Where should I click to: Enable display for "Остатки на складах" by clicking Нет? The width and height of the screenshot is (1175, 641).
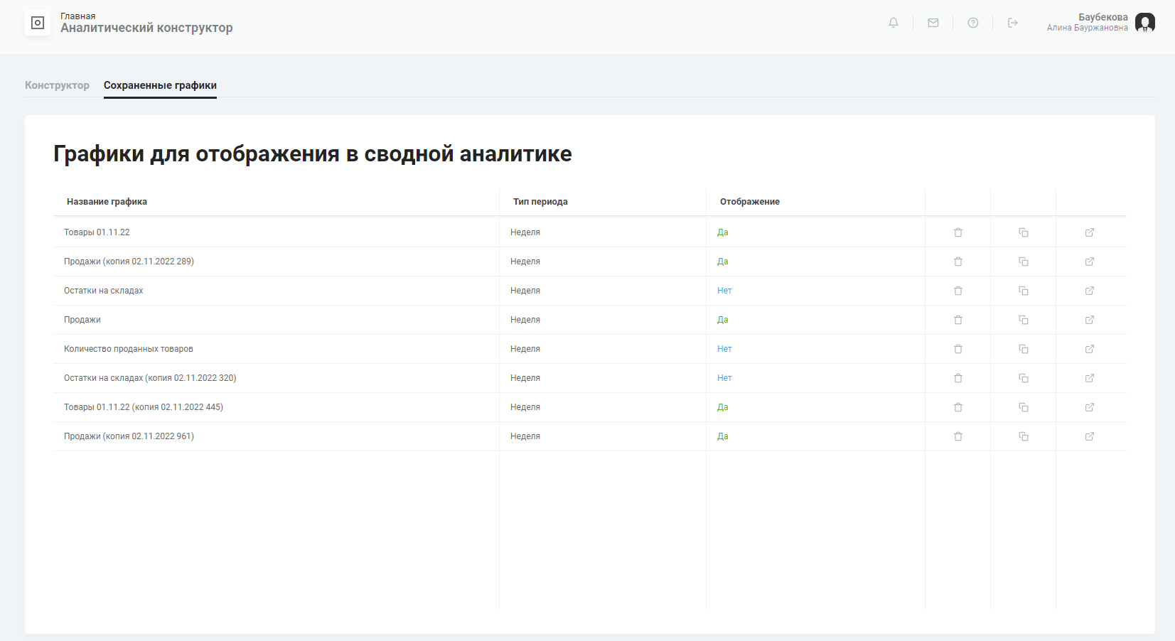click(x=724, y=290)
